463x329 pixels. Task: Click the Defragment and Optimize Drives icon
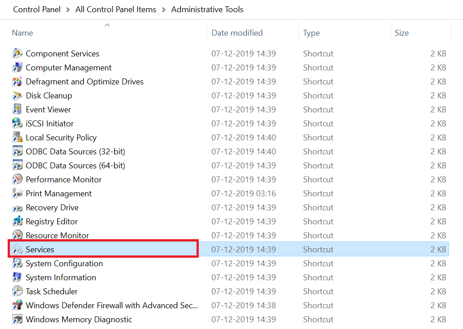18,81
